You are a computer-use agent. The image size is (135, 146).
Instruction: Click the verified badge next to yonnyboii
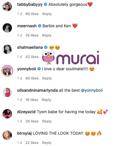pos(39,69)
